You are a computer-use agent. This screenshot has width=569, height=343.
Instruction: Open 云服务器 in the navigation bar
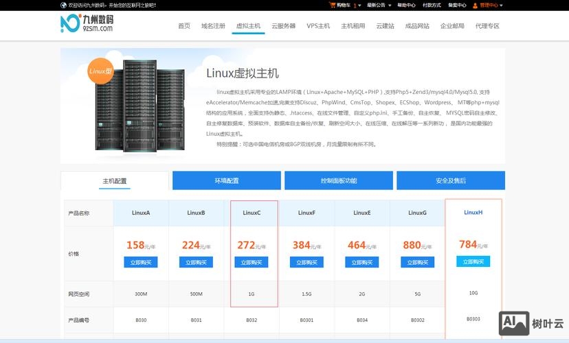283,25
